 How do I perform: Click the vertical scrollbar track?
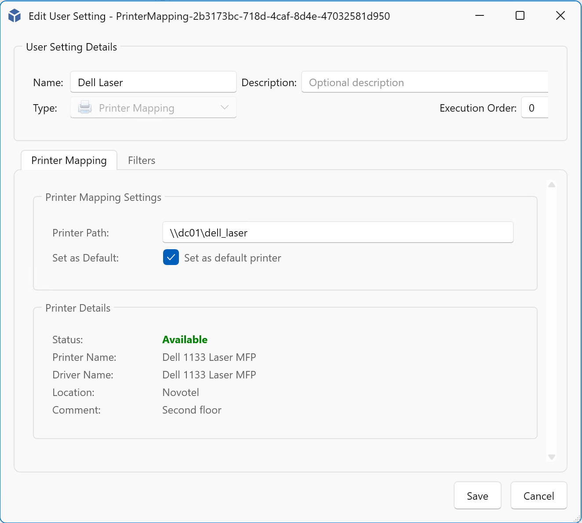[552, 321]
